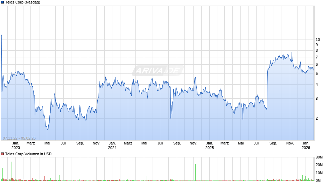This screenshot has width=329, height=184.
Task: Click the price axis value 7
Action: pos(317,57)
